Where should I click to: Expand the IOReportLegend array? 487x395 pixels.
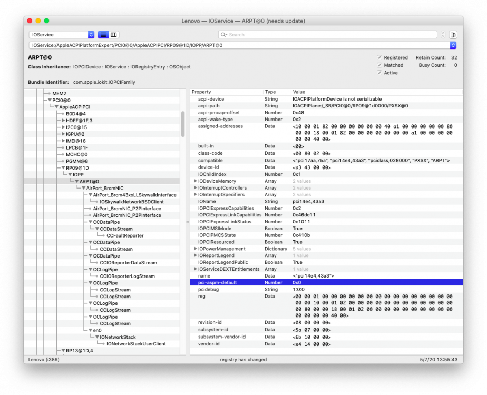(x=195, y=255)
